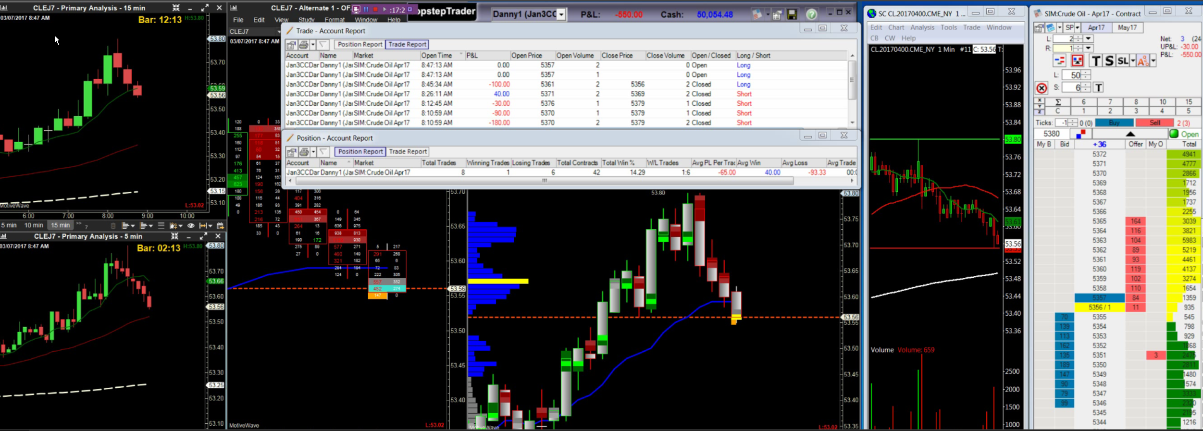Click the export icon in Position Account Report toolbar
1203x431 pixels.
pos(292,152)
